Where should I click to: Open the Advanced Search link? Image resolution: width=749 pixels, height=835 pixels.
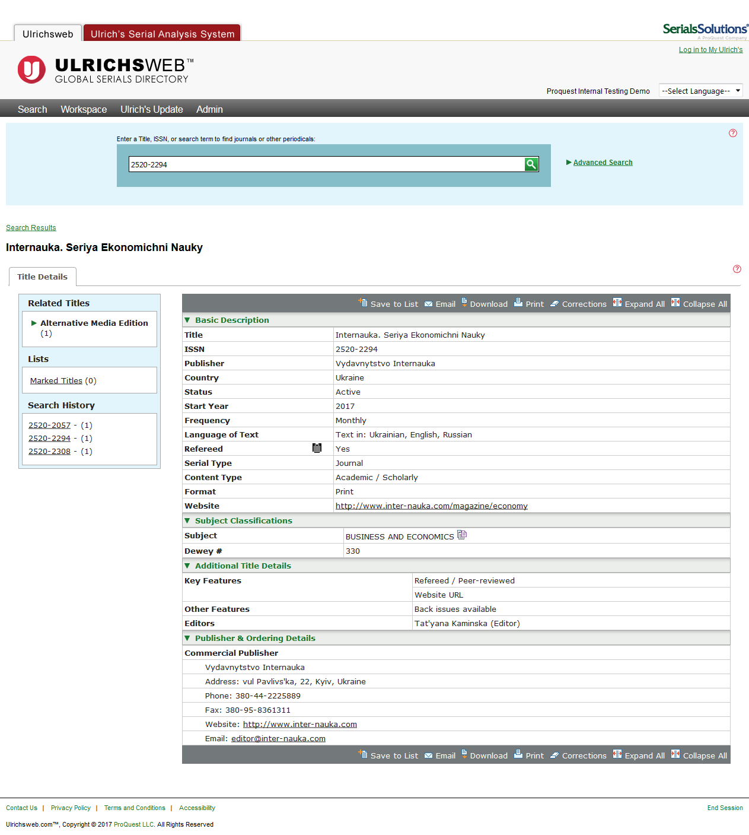pos(603,163)
